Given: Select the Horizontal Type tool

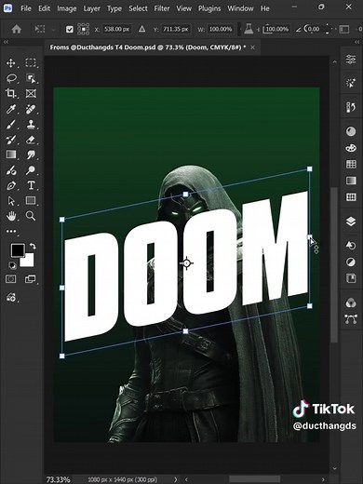Looking at the screenshot, I should click(31, 185).
